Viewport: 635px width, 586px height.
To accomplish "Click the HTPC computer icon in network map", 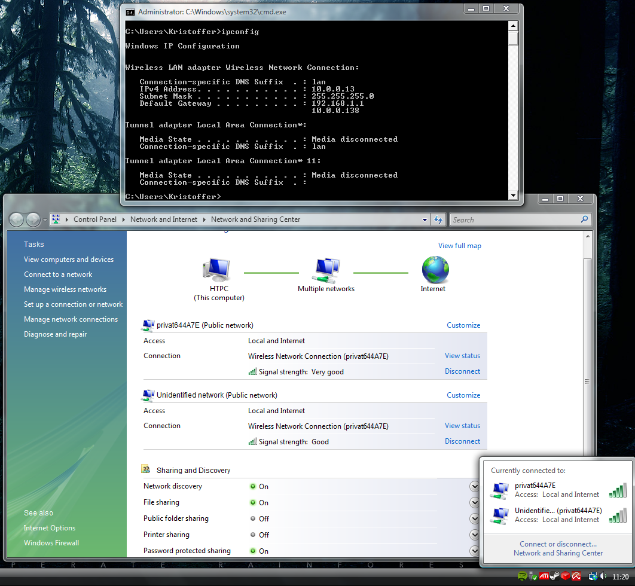I will [216, 271].
